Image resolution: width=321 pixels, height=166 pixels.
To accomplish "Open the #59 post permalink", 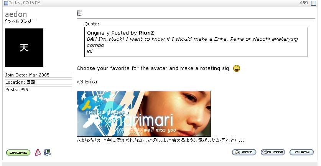I will click(303, 3).
